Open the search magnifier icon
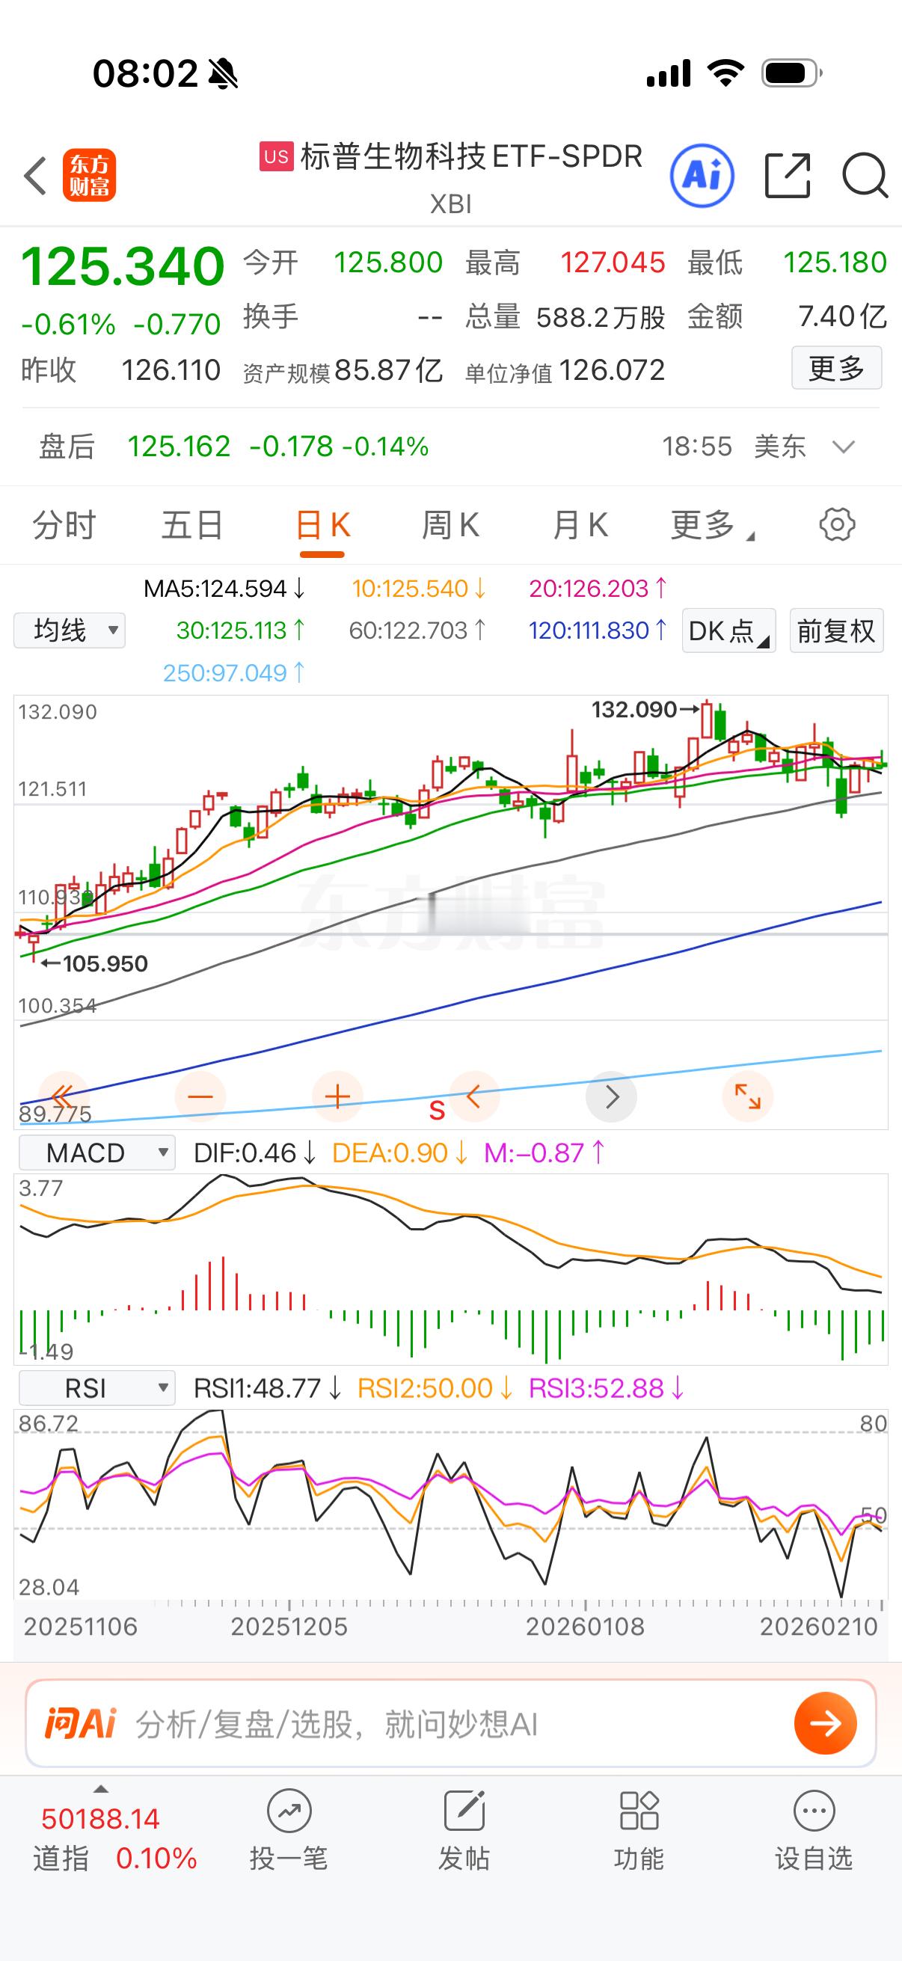This screenshot has width=902, height=1961. click(865, 176)
